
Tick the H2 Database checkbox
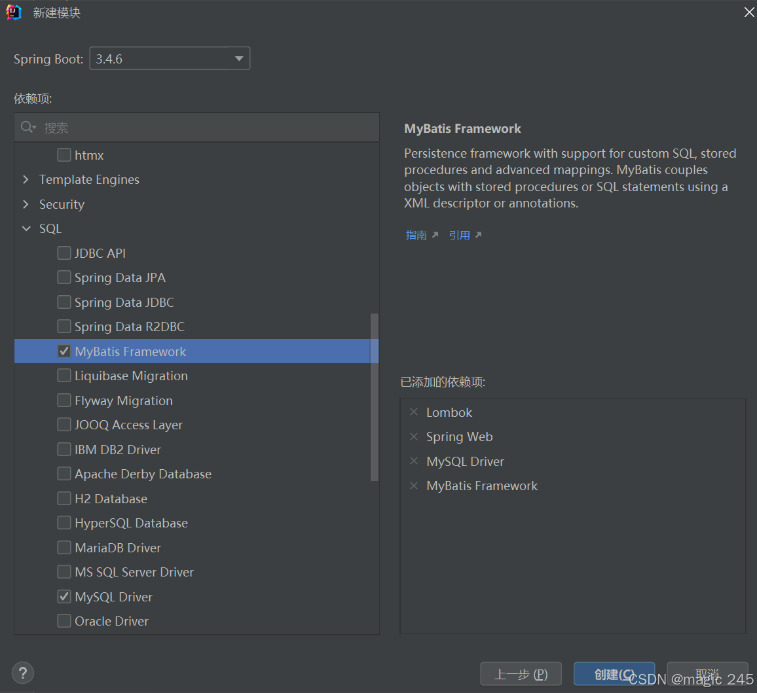click(64, 499)
